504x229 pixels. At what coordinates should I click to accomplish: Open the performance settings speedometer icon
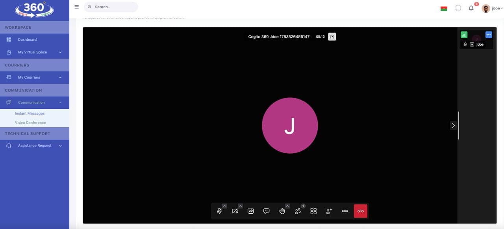coord(332,37)
